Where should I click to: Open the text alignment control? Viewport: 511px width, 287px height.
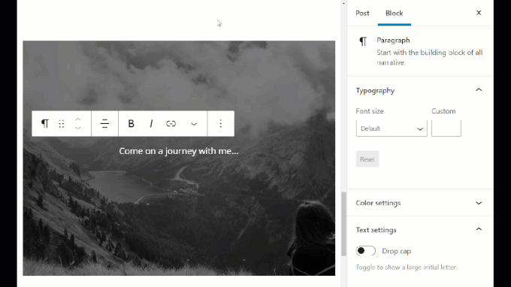coord(104,123)
